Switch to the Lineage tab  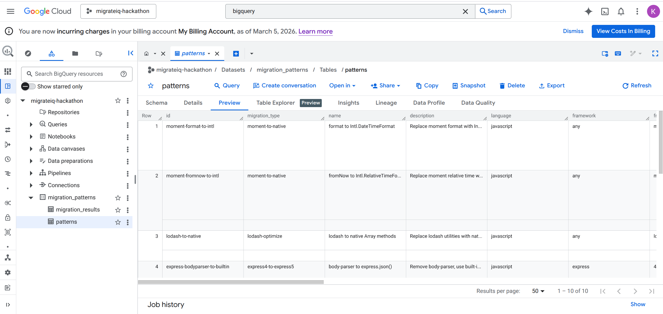click(x=386, y=103)
